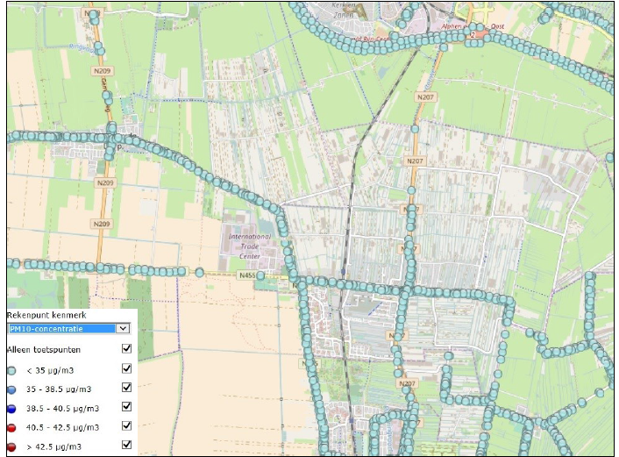Uncheck the 'Alleen toetspunten' checkbox
This screenshot has height=457, width=619.
click(x=127, y=349)
